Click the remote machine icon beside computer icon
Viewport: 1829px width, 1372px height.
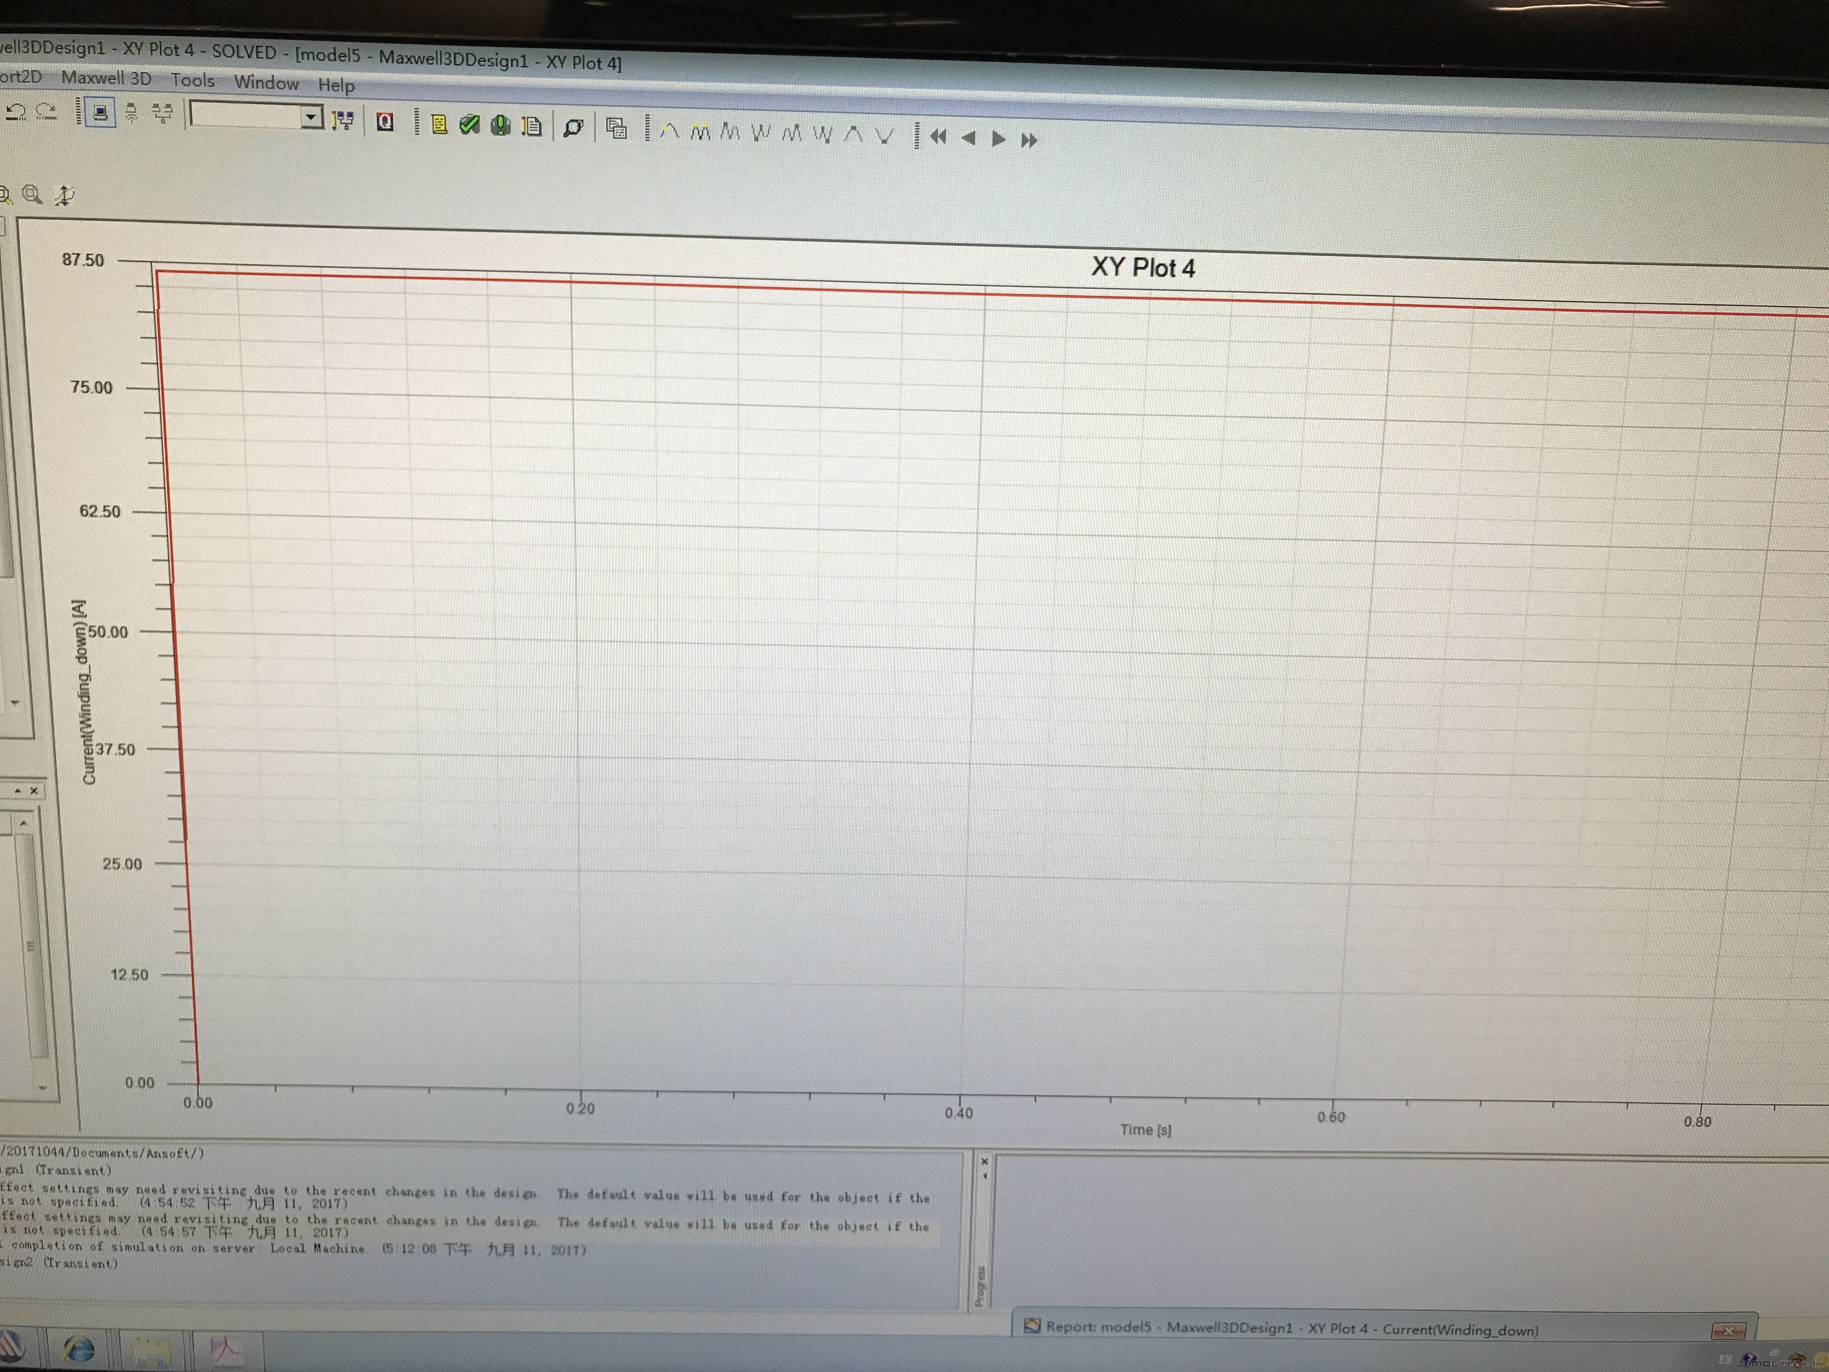132,113
